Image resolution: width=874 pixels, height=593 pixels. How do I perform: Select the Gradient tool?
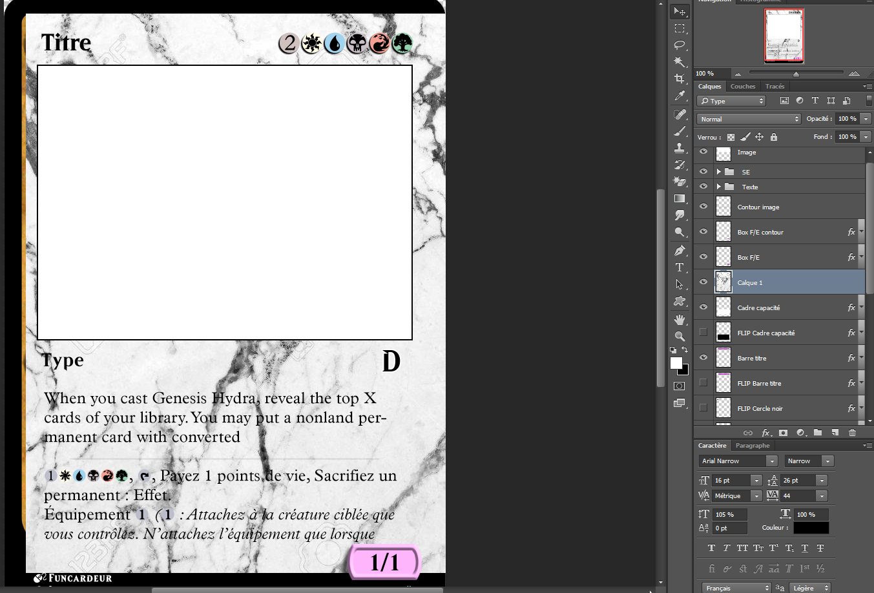pos(680,198)
